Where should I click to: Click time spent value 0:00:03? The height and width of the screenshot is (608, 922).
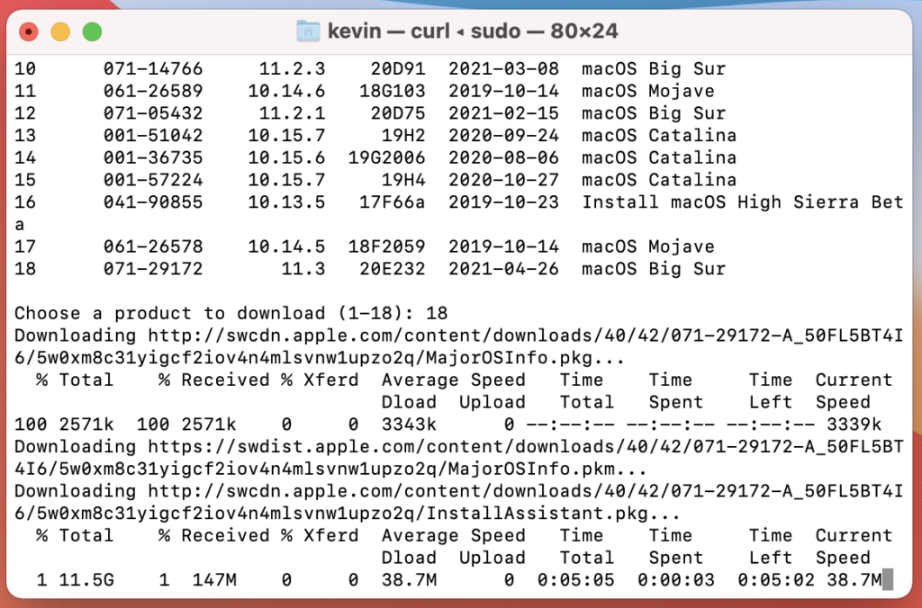point(675,581)
